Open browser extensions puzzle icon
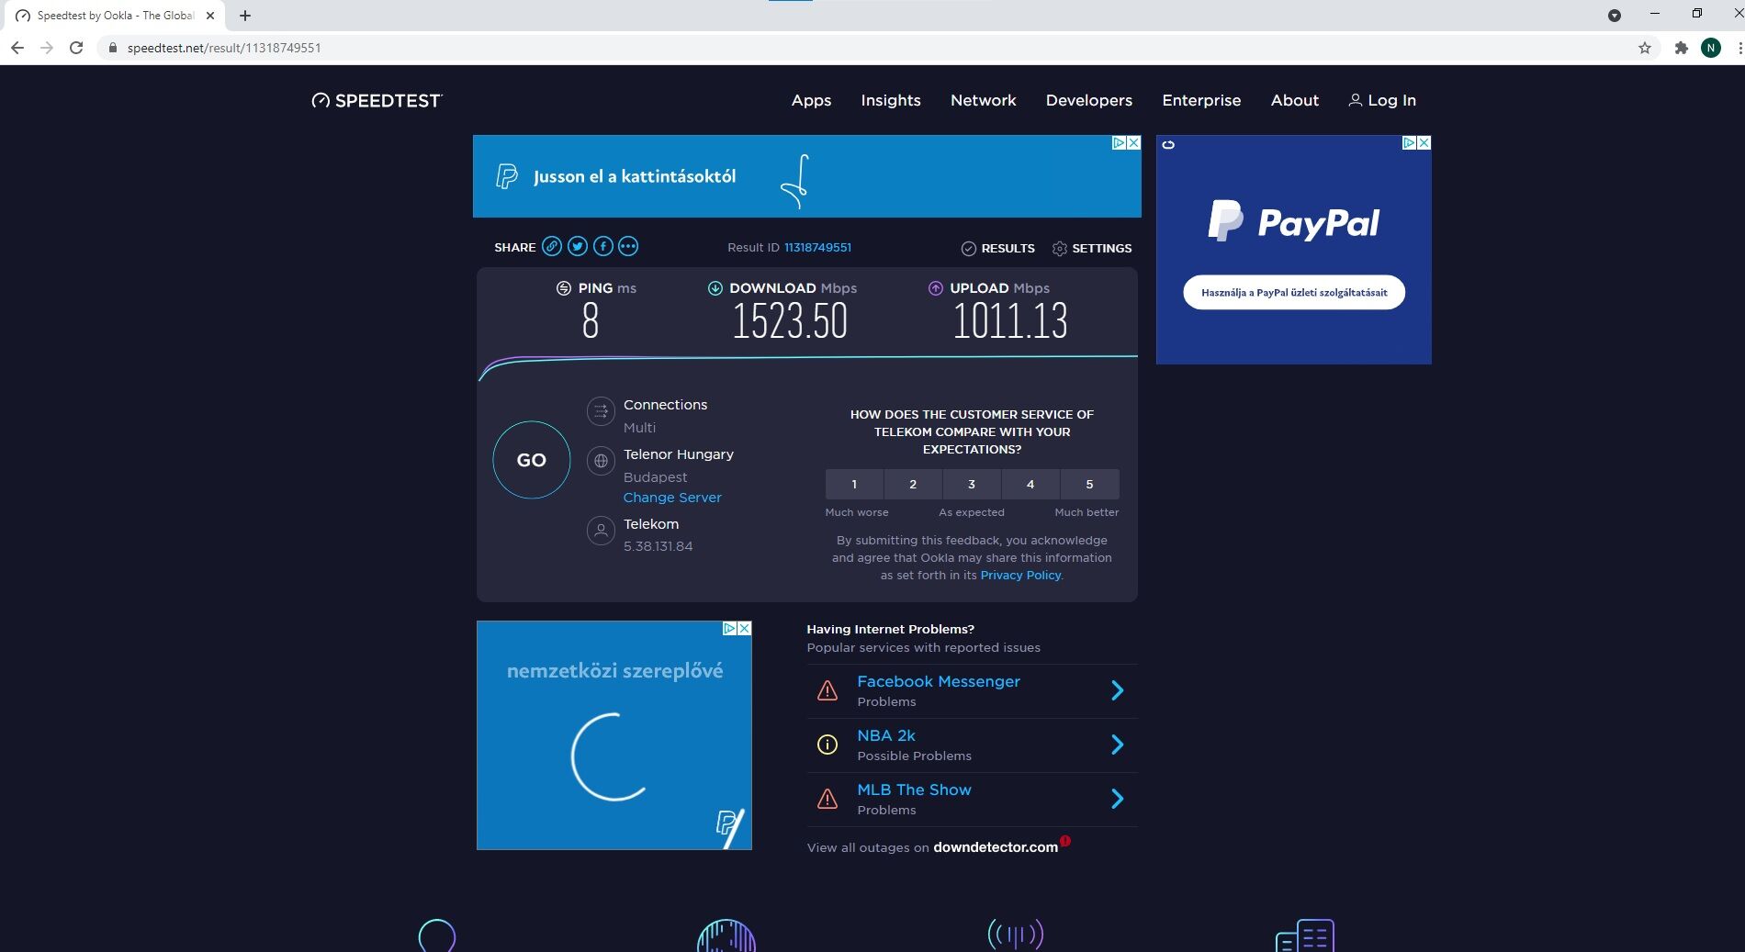 (1682, 48)
